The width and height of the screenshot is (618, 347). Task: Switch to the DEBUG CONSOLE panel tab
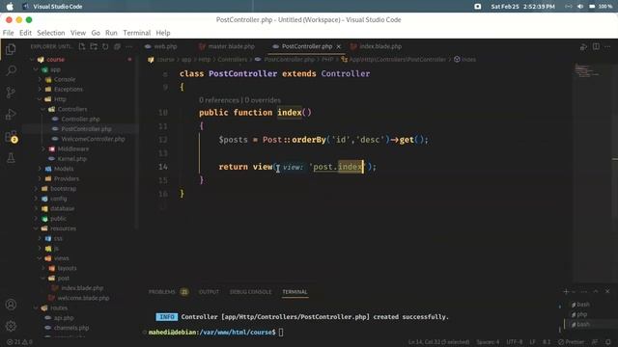pyautogui.click(x=251, y=292)
